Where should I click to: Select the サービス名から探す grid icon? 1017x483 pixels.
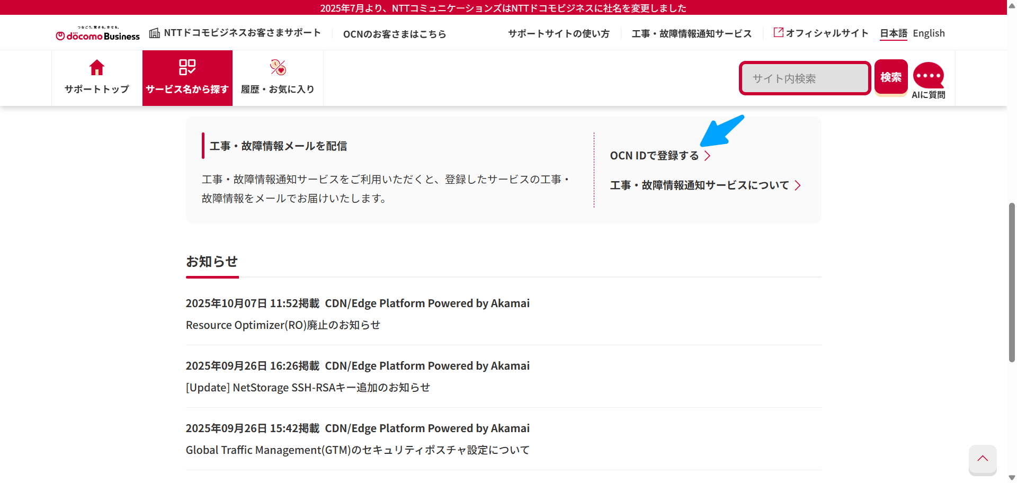[187, 67]
